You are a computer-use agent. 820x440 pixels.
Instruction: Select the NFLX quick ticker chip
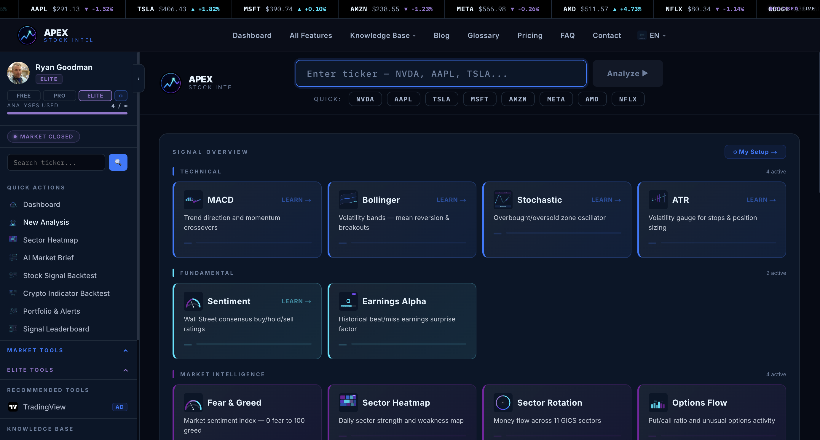point(628,99)
